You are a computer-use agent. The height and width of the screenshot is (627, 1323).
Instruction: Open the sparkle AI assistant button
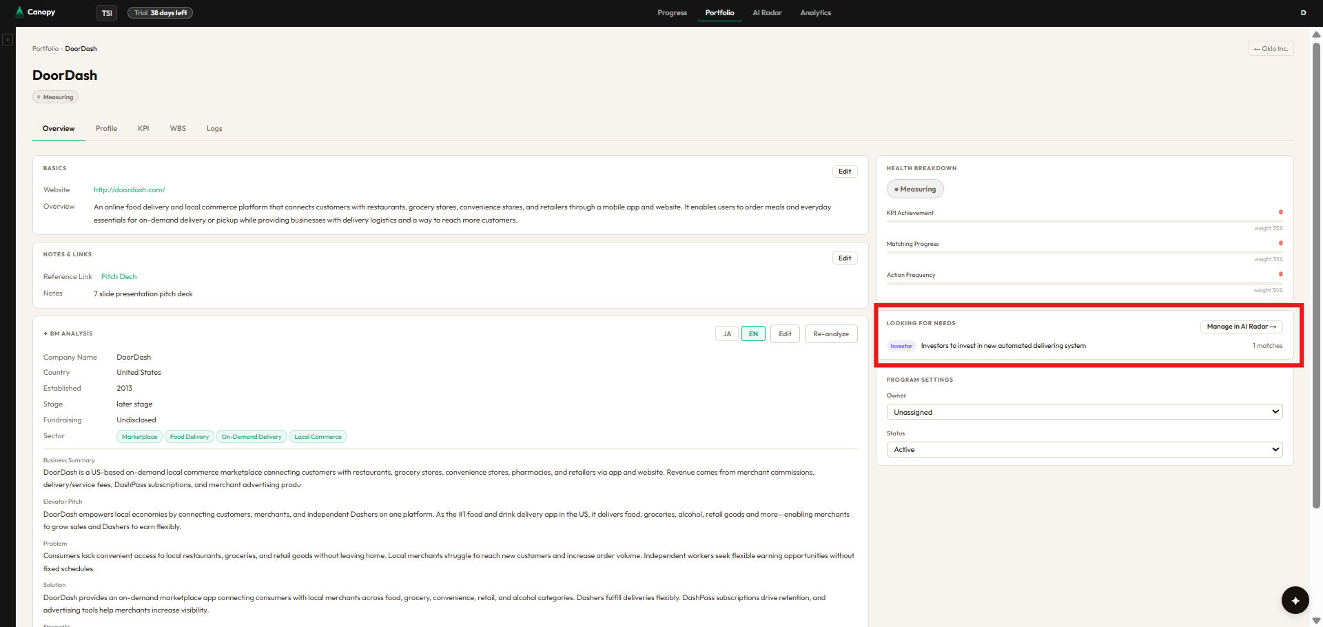(1295, 600)
